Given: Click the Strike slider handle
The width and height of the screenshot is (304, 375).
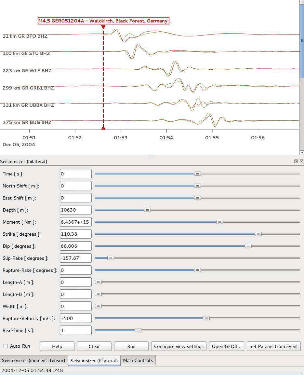Looking at the screenshot, I should 258,234.
